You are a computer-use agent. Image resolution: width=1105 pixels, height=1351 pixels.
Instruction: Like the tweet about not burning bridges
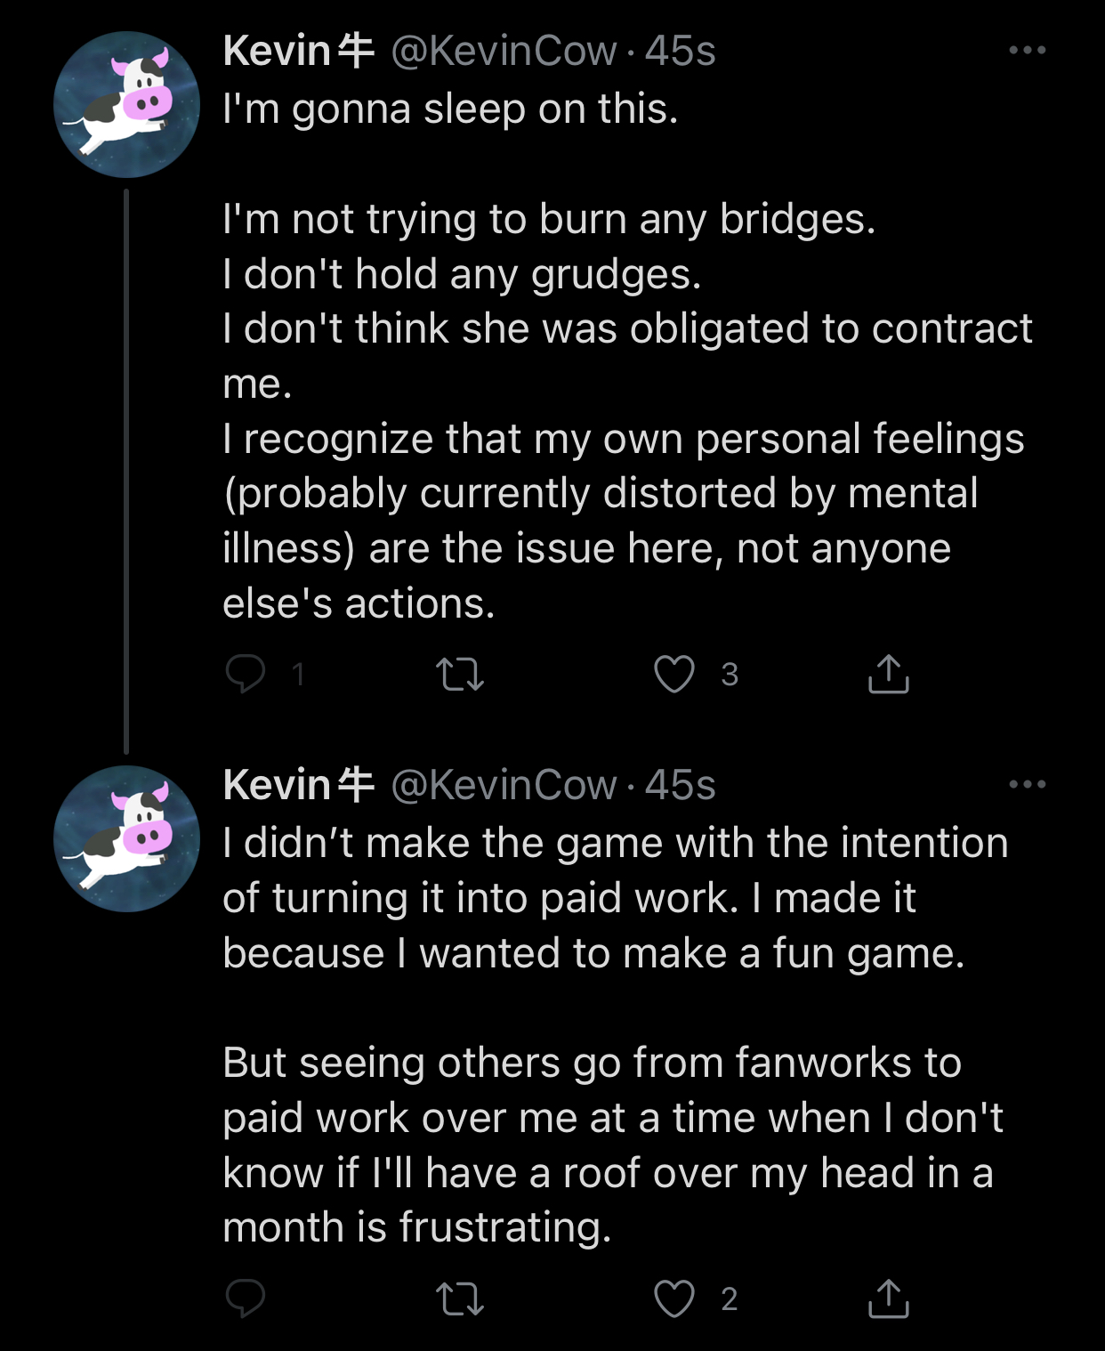click(x=674, y=674)
